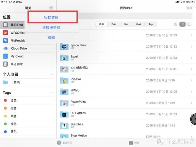Image resolution: width=196 pixels, height=147 pixels.
Task: Choose 扫描文稿 from the popup menu
Action: point(51,17)
